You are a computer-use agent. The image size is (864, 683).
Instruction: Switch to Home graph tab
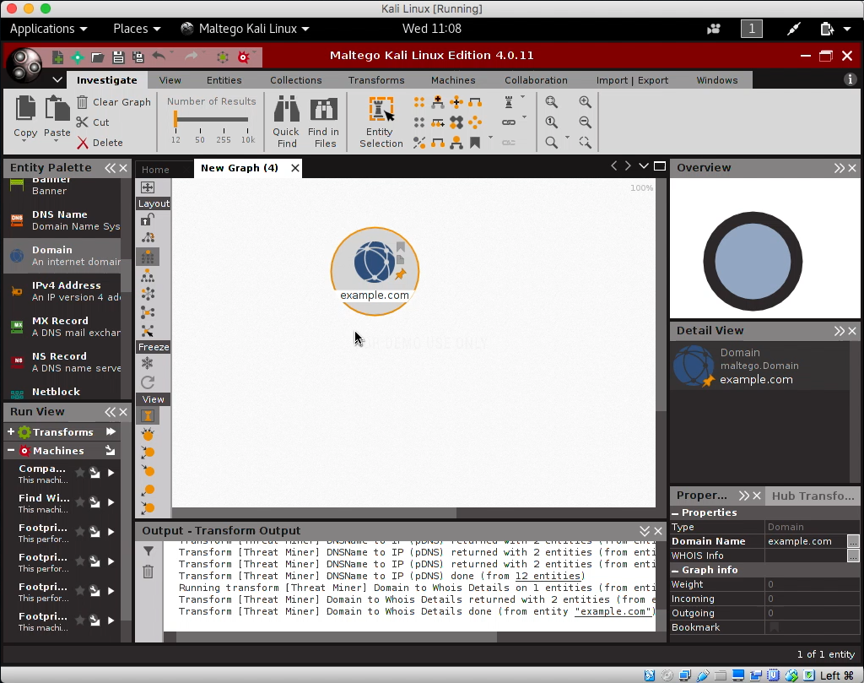point(155,169)
